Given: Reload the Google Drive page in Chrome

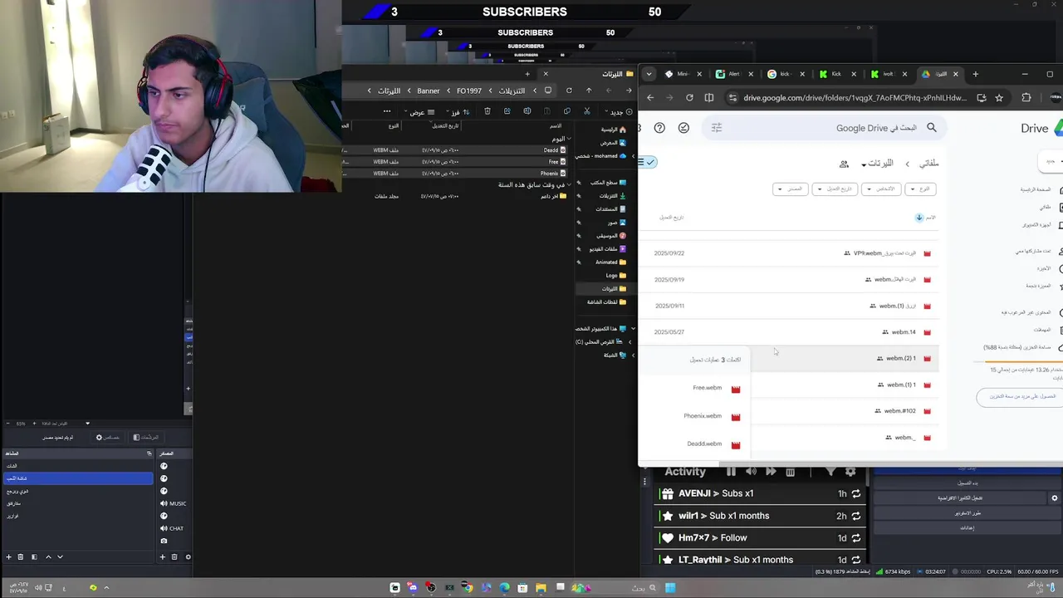Looking at the screenshot, I should pyautogui.click(x=689, y=97).
